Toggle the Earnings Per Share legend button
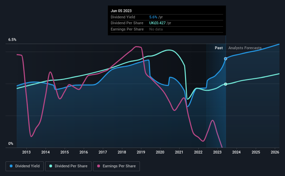The width and height of the screenshot is (285, 176). [116, 166]
